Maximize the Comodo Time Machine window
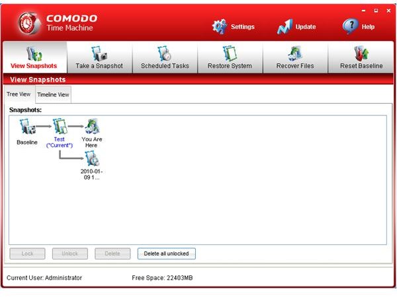The height and width of the screenshot is (297, 397). 376,11
